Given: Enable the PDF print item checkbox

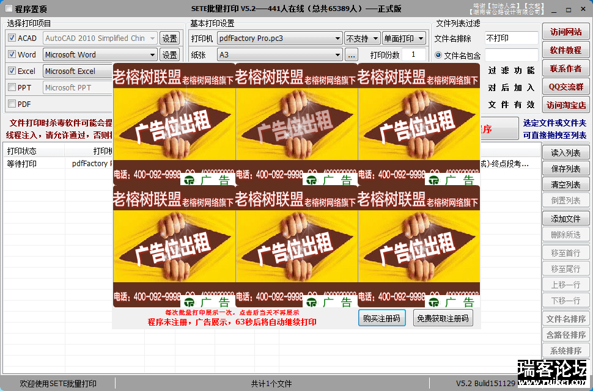Looking at the screenshot, I should coord(12,103).
